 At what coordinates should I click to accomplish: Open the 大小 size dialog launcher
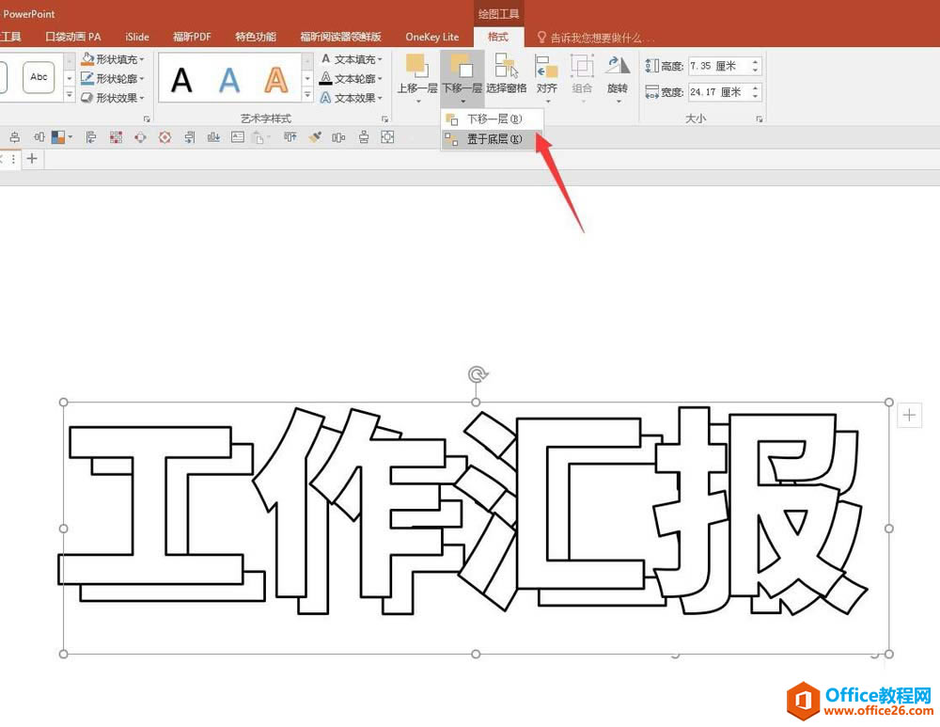(x=760, y=119)
